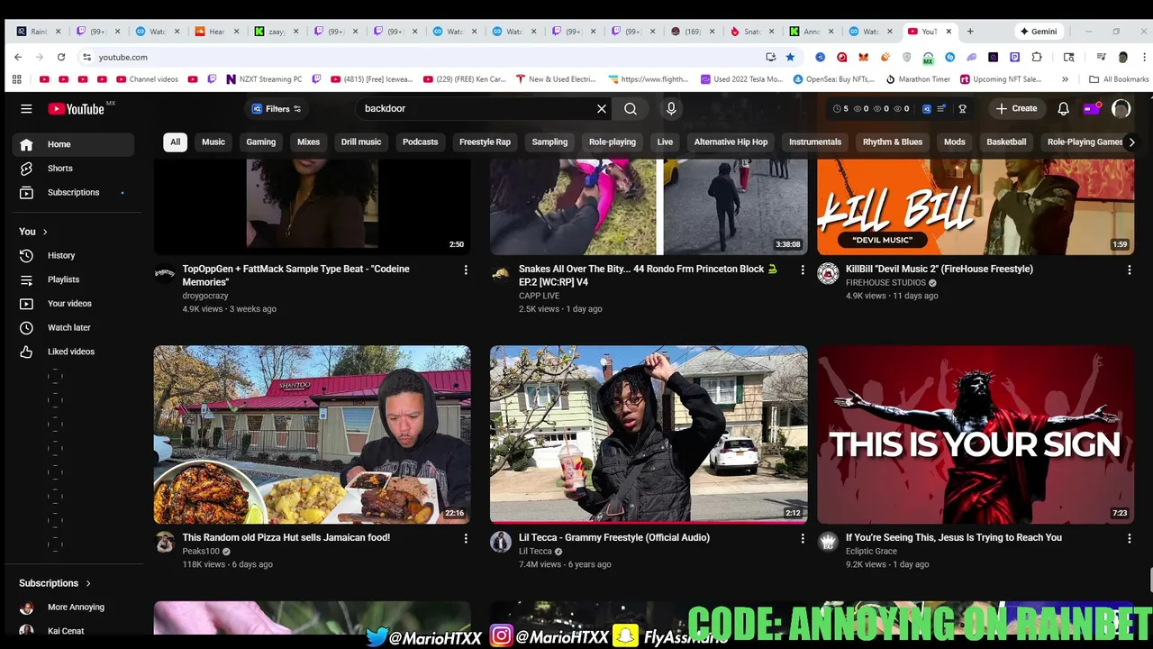Open Liked videos in the sidebar

click(x=73, y=352)
